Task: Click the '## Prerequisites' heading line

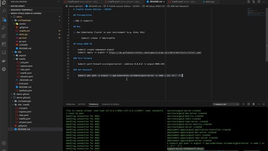Action: pyautogui.click(x=82, y=15)
